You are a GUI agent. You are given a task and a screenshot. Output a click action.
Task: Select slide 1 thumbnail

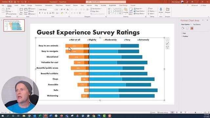coord(14,26)
